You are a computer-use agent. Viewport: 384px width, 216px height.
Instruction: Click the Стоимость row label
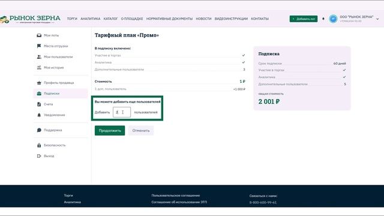103,82
